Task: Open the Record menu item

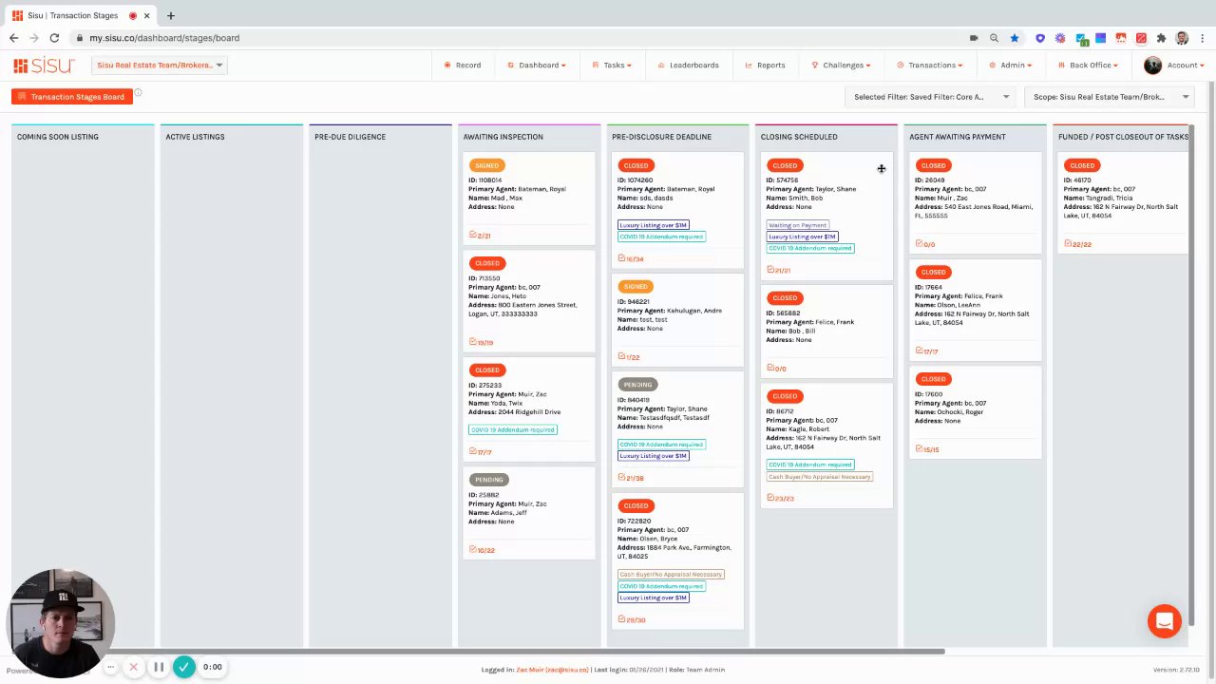Action: tap(463, 66)
